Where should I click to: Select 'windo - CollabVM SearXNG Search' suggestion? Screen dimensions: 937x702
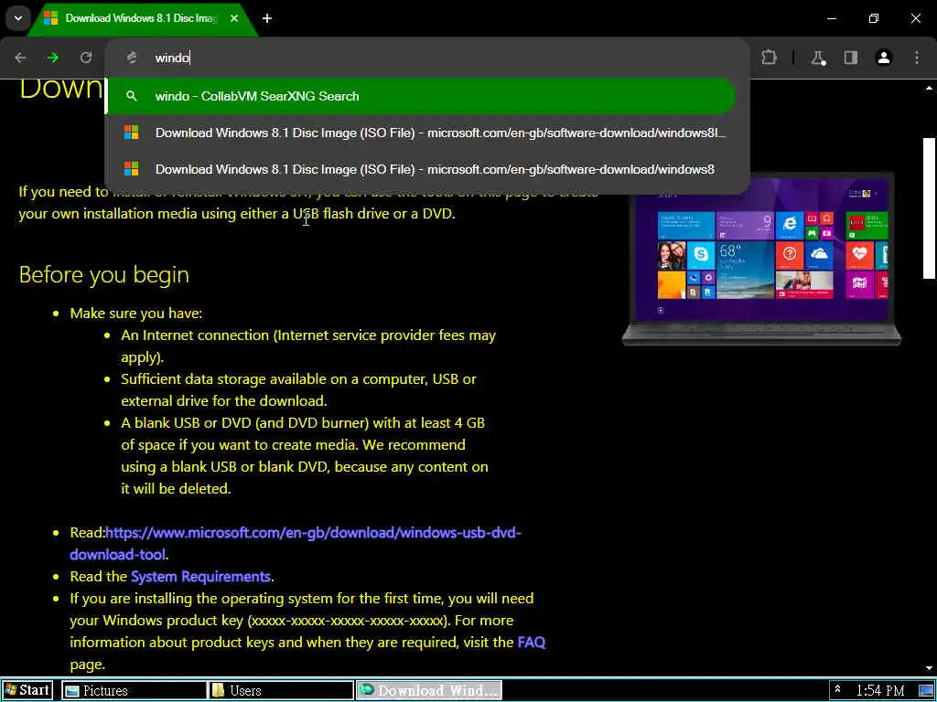click(421, 96)
